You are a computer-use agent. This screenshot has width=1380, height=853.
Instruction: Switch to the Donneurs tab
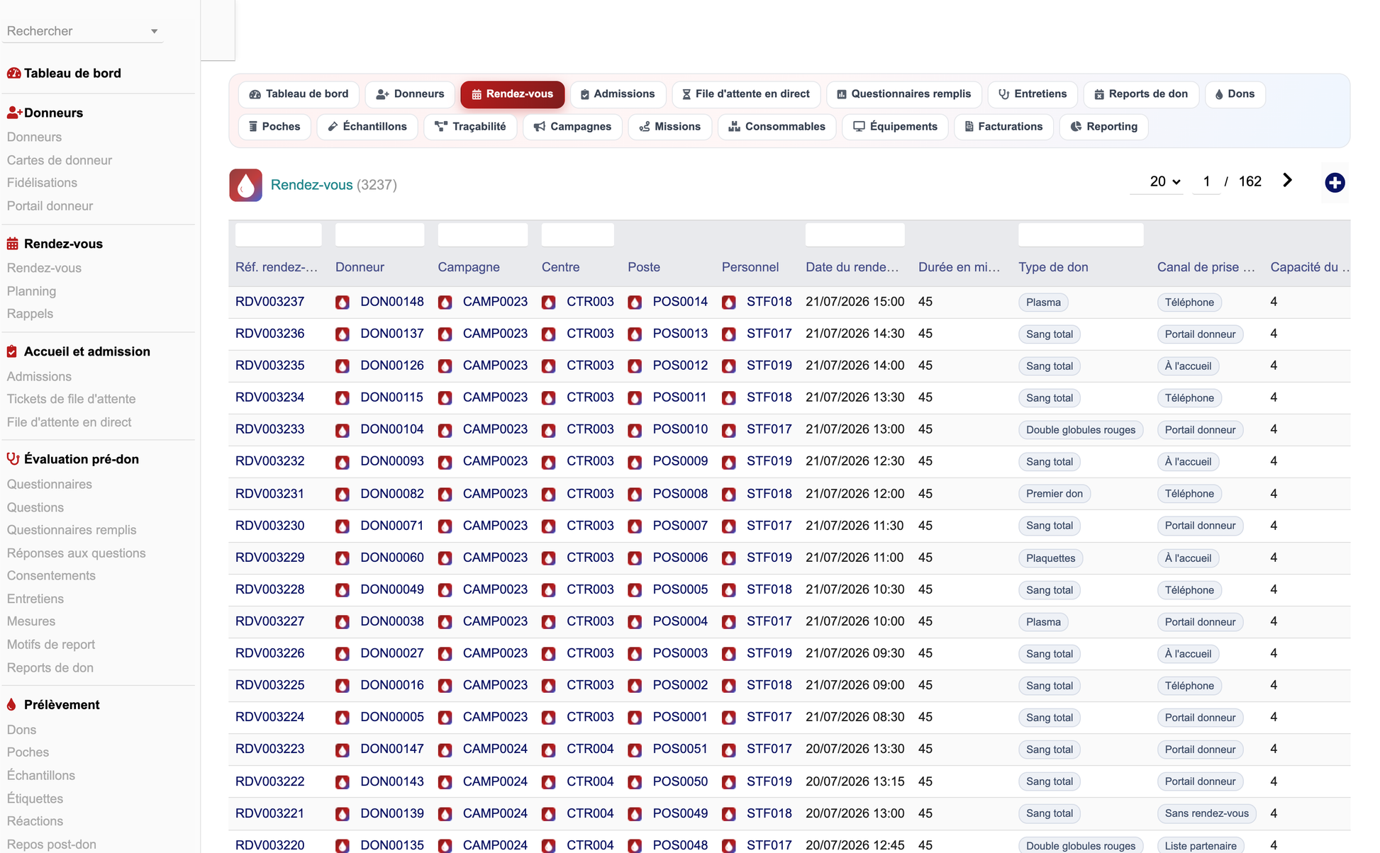pos(410,94)
